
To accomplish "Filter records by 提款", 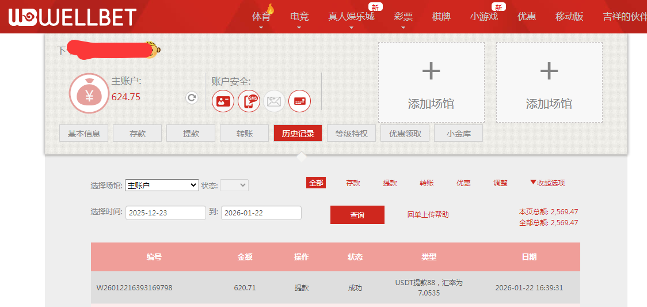I will tap(390, 183).
